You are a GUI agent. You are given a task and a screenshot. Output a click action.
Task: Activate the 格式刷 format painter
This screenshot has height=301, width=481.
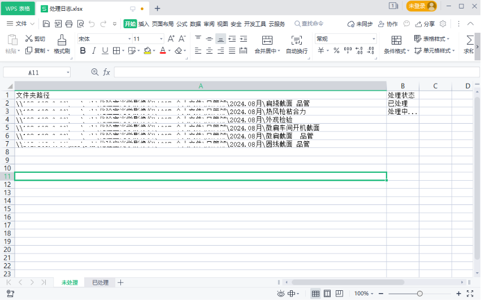[62, 44]
